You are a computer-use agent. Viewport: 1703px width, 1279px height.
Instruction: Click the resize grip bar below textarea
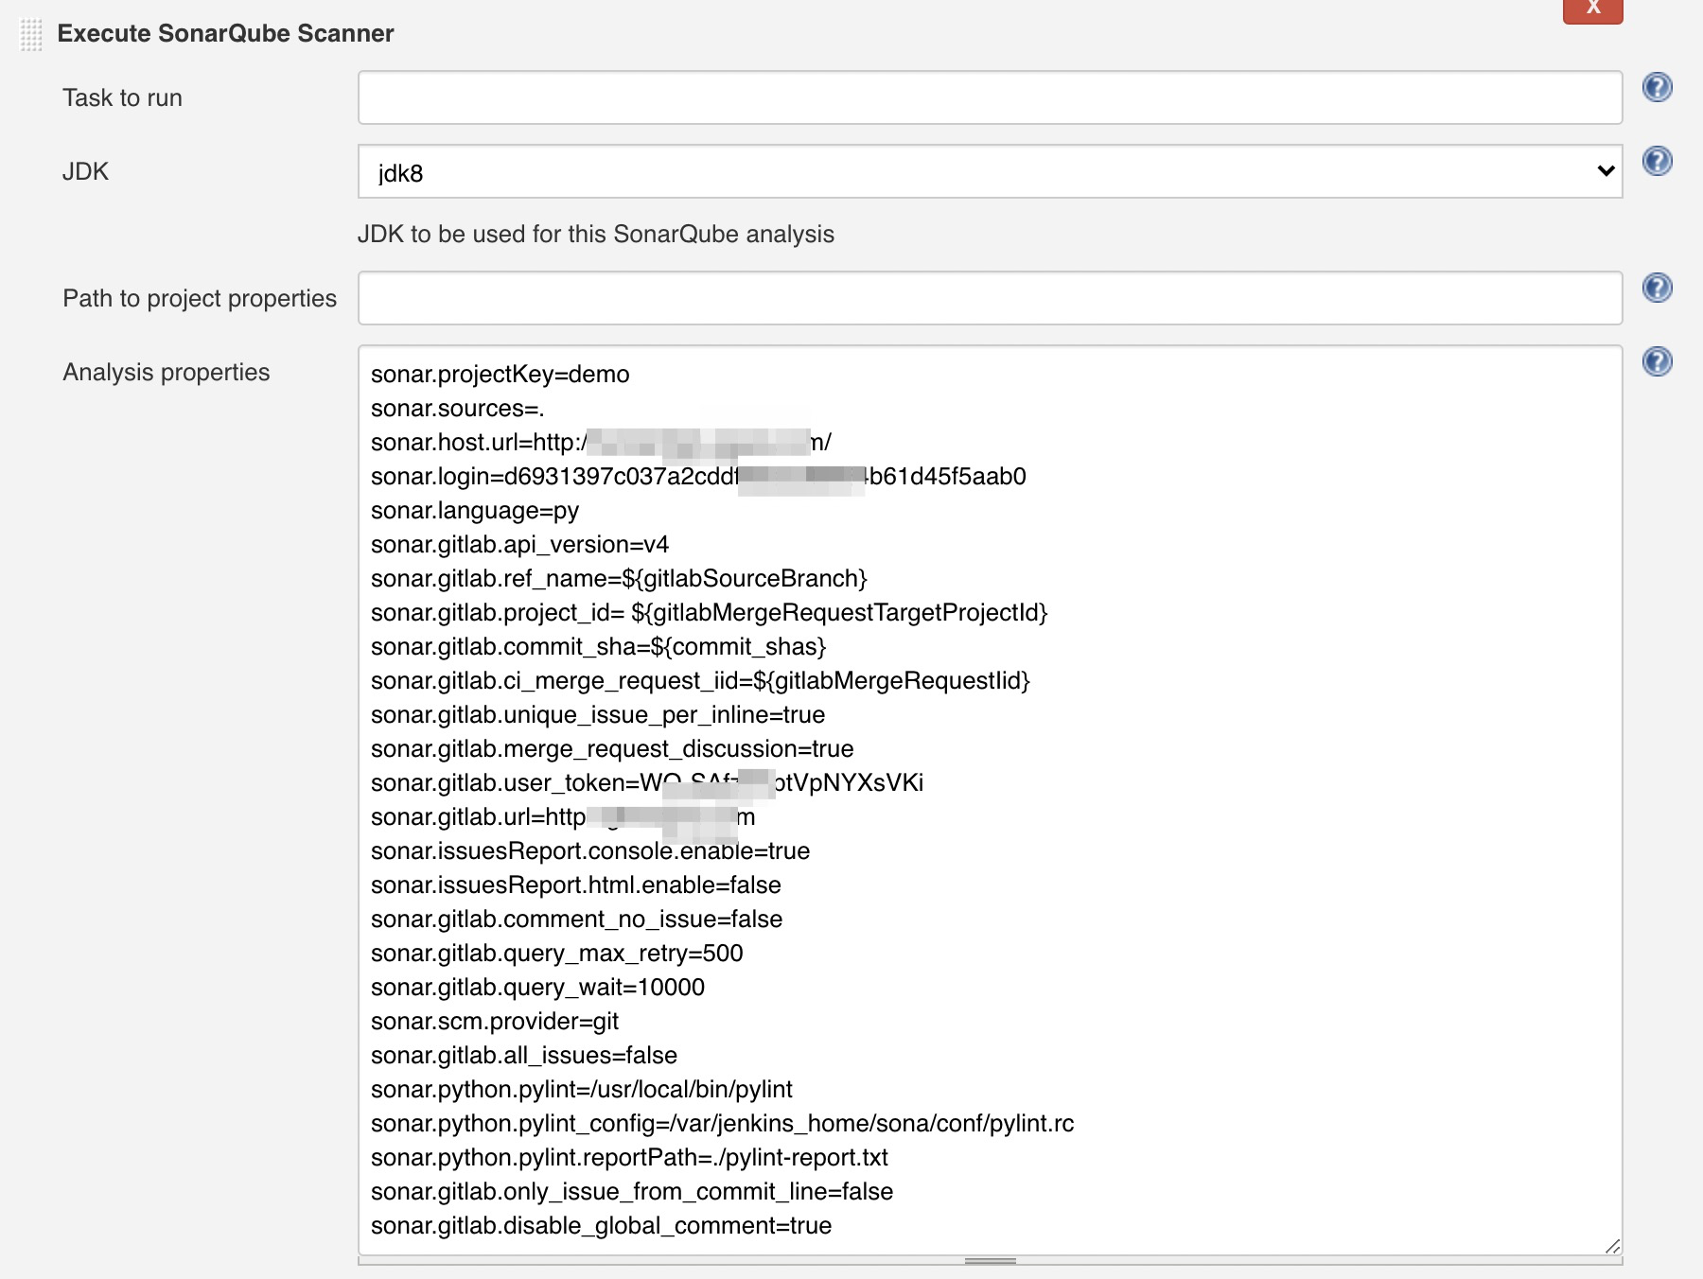(990, 1261)
